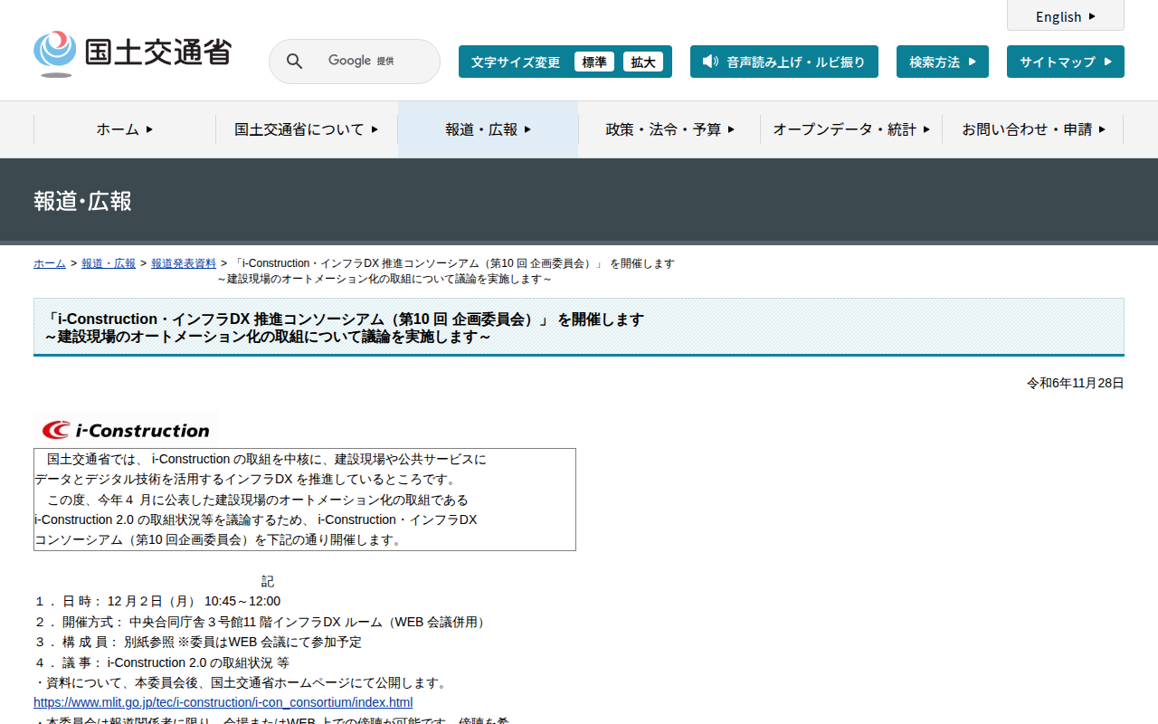This screenshot has width=1158, height=724.
Task: Click the i-Construction logo image
Action: tap(126, 430)
